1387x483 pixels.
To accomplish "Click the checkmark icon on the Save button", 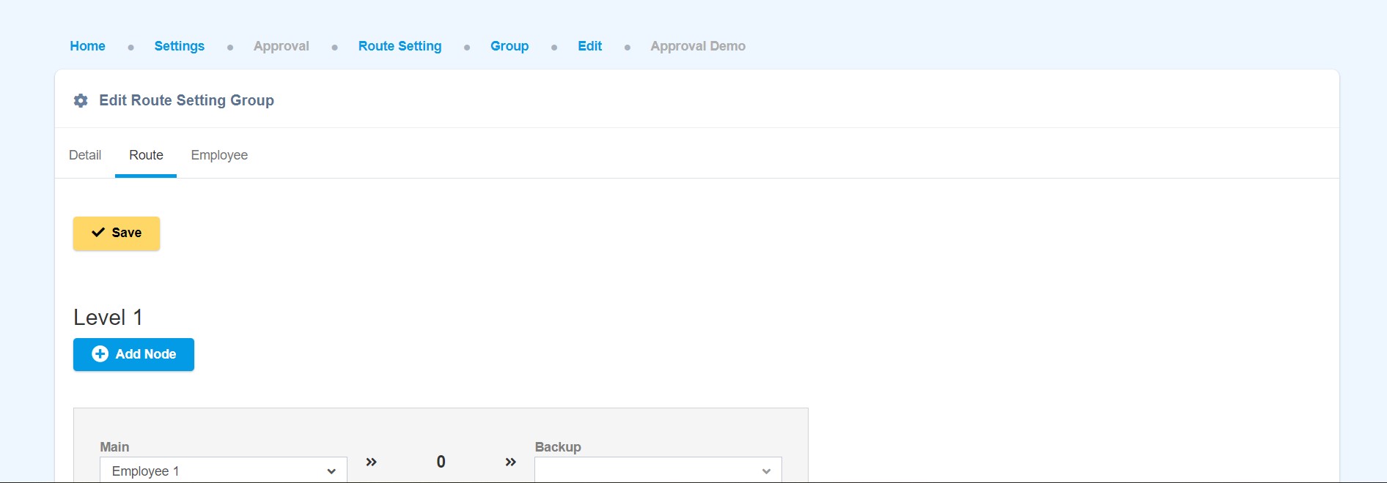I will click(98, 233).
